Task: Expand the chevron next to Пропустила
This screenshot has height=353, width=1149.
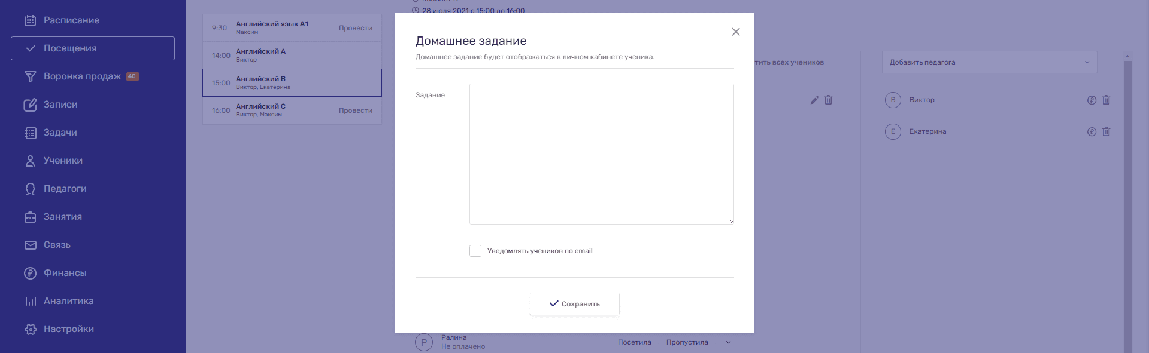Action: 729,343
